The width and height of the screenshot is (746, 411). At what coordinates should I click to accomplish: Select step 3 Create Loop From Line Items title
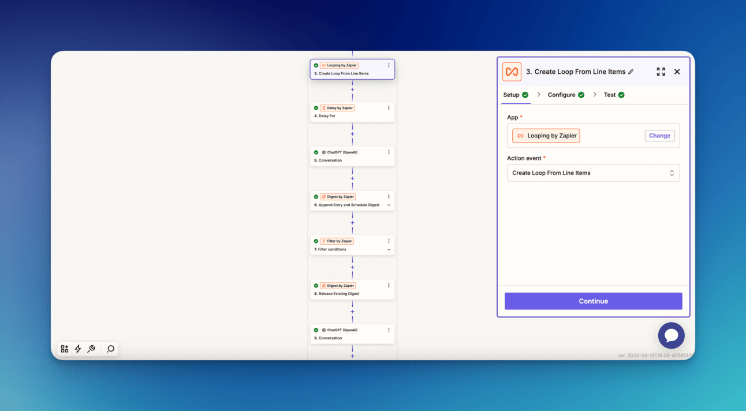341,73
